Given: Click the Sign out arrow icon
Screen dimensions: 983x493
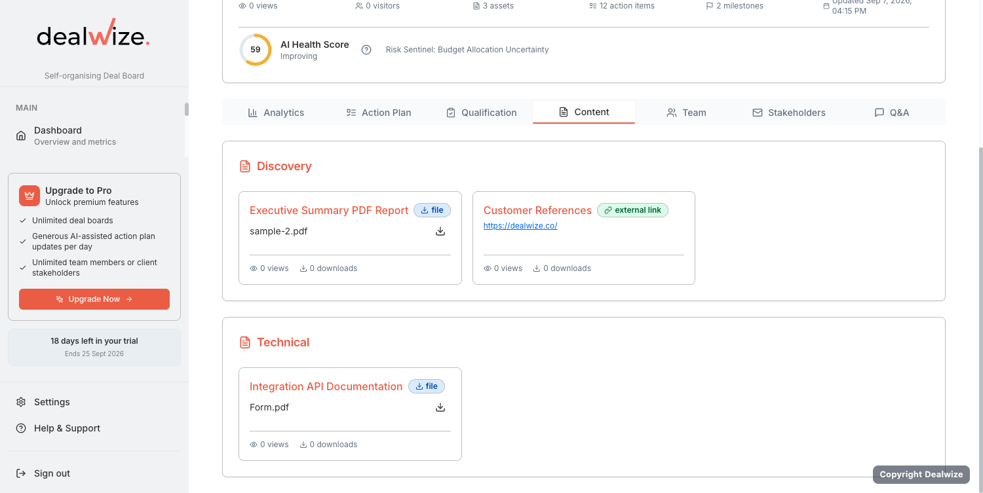Looking at the screenshot, I should 21,473.
